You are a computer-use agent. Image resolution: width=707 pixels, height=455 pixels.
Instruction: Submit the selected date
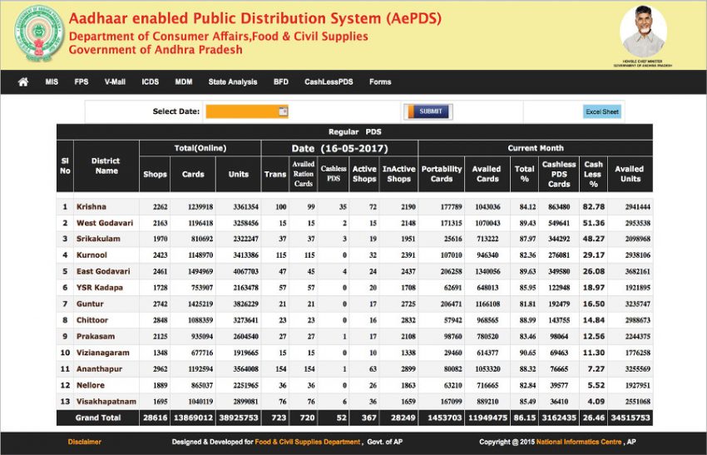click(x=428, y=111)
